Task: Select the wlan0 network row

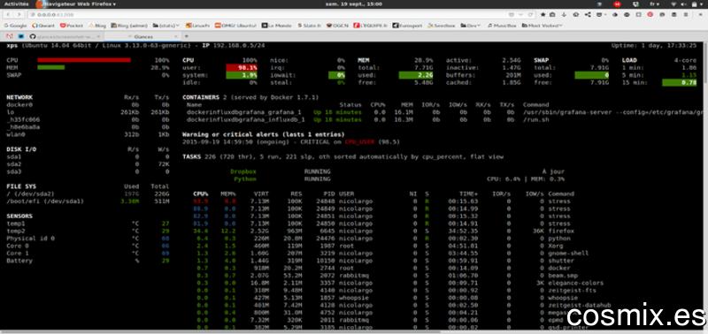Action: 88,134
